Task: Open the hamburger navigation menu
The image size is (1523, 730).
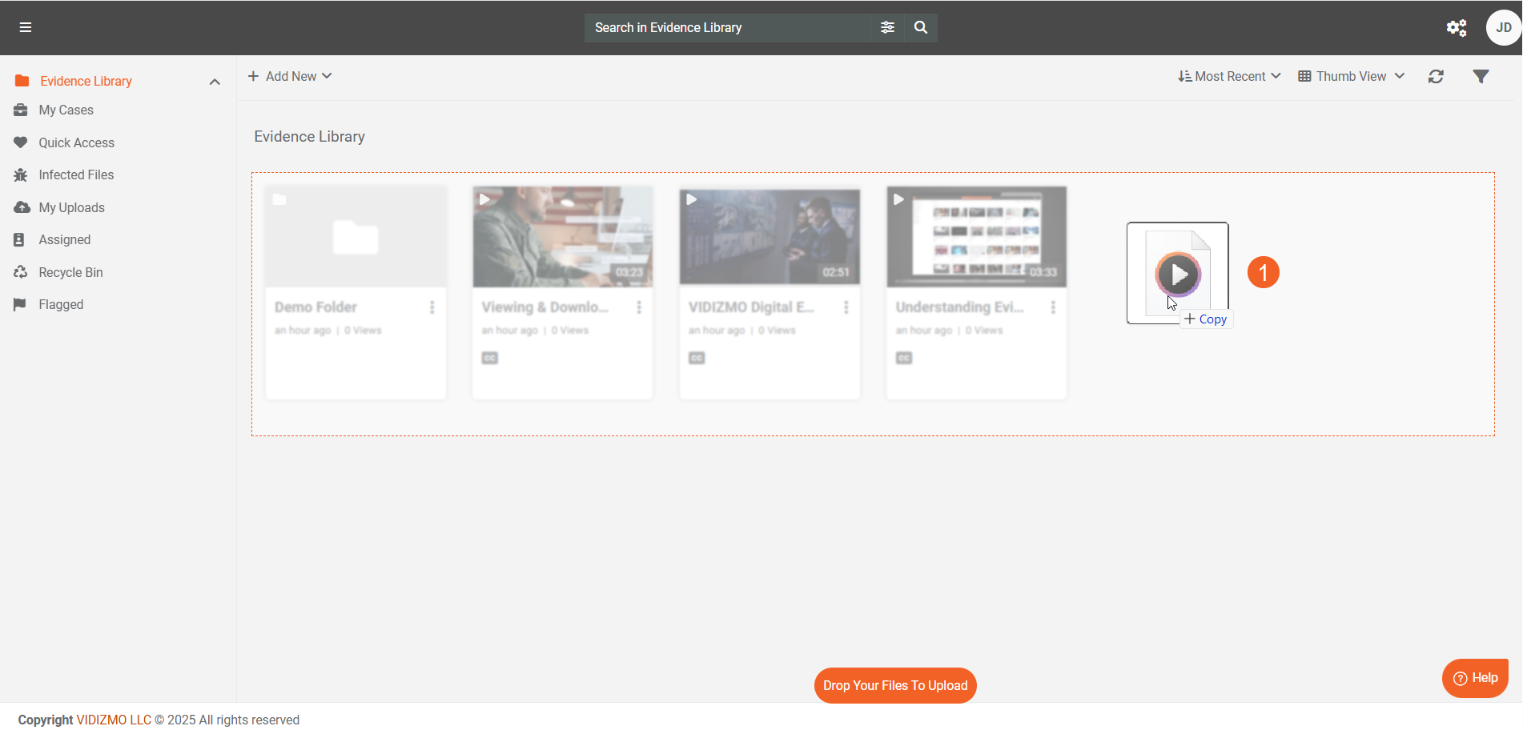Action: (26, 27)
